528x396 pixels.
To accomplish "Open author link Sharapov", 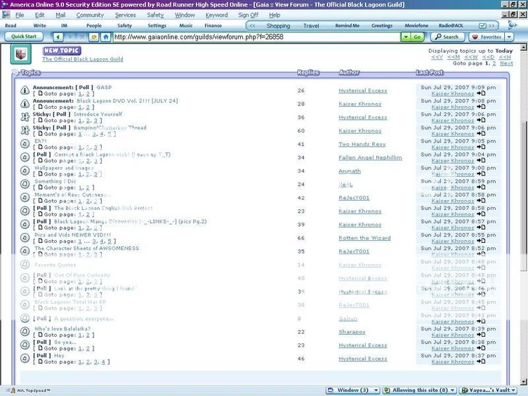I will point(352,332).
